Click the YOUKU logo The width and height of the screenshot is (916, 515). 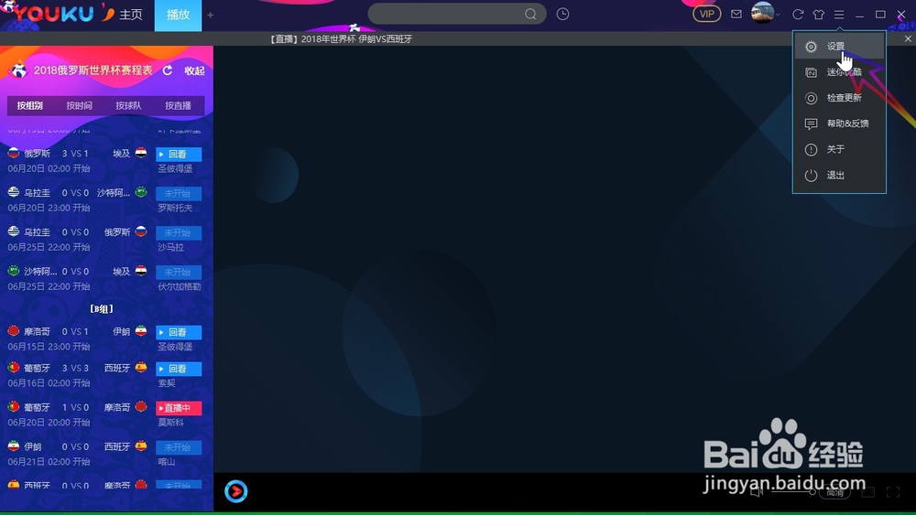click(54, 14)
